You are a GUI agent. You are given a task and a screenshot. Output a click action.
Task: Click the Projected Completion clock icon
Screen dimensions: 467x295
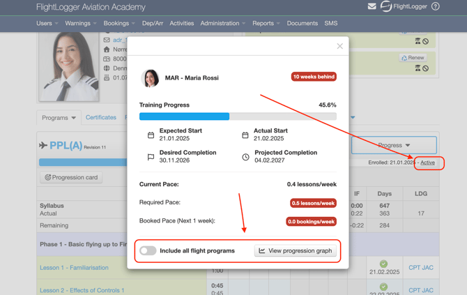pyautogui.click(x=245, y=157)
